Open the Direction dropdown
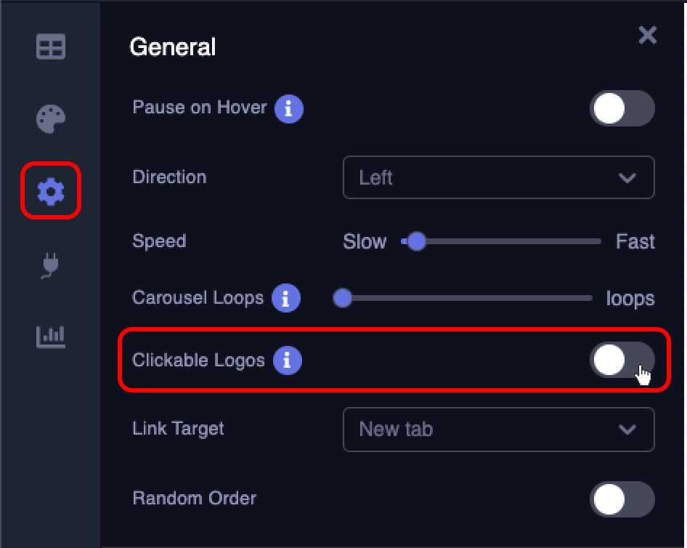 coord(498,177)
